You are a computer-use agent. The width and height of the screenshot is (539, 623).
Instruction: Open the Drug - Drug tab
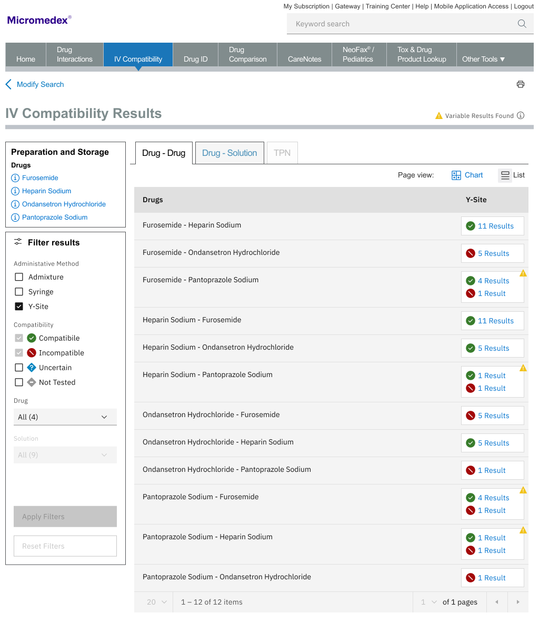point(164,153)
